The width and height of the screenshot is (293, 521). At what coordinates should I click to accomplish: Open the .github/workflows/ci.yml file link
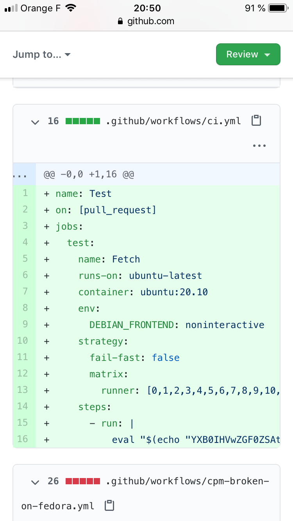tap(173, 121)
